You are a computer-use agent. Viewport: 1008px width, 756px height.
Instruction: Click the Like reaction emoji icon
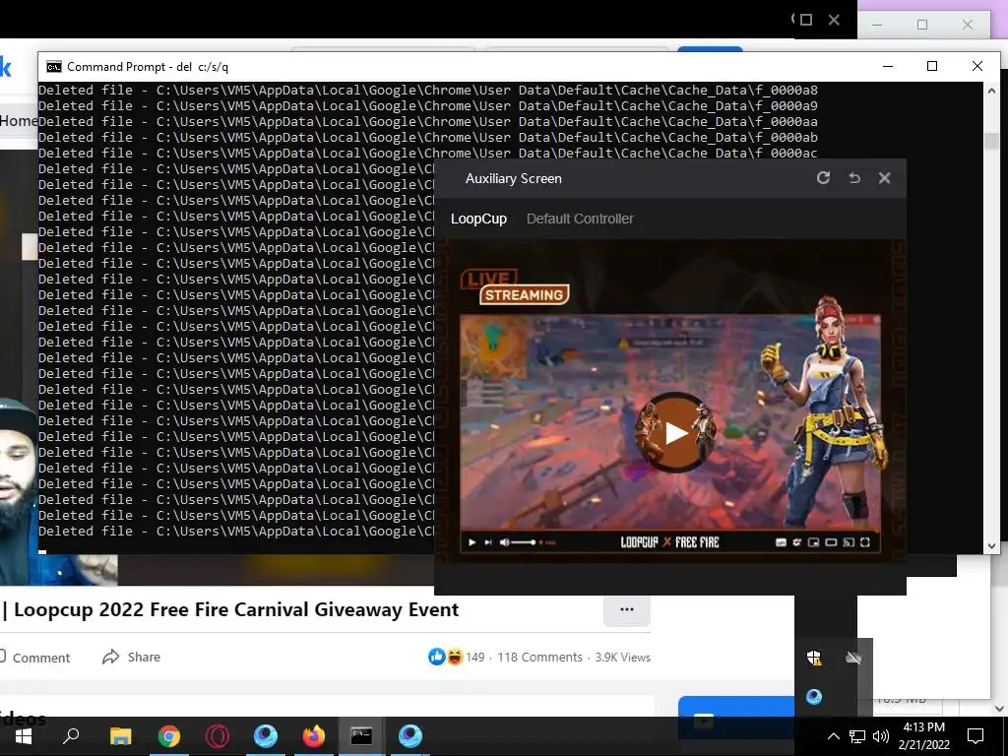(437, 657)
